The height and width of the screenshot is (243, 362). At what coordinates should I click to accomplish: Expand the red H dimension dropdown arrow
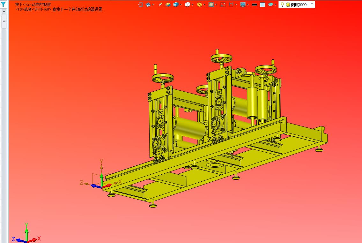[x=236, y=4]
